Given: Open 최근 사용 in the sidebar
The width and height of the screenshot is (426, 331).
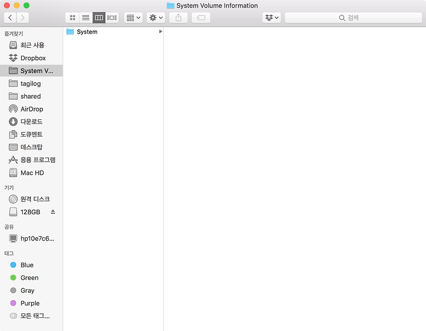Looking at the screenshot, I should (x=31, y=45).
